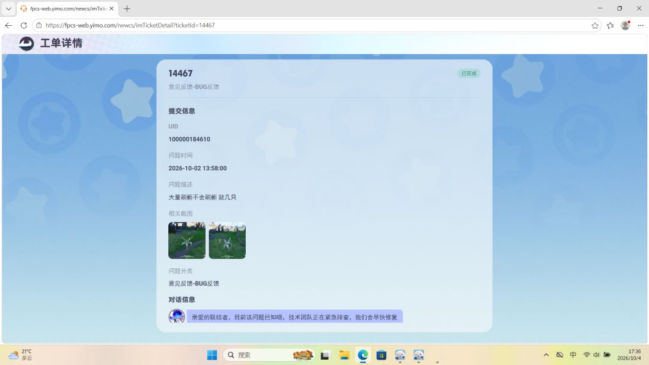Click the browser back arrow

tap(8, 25)
